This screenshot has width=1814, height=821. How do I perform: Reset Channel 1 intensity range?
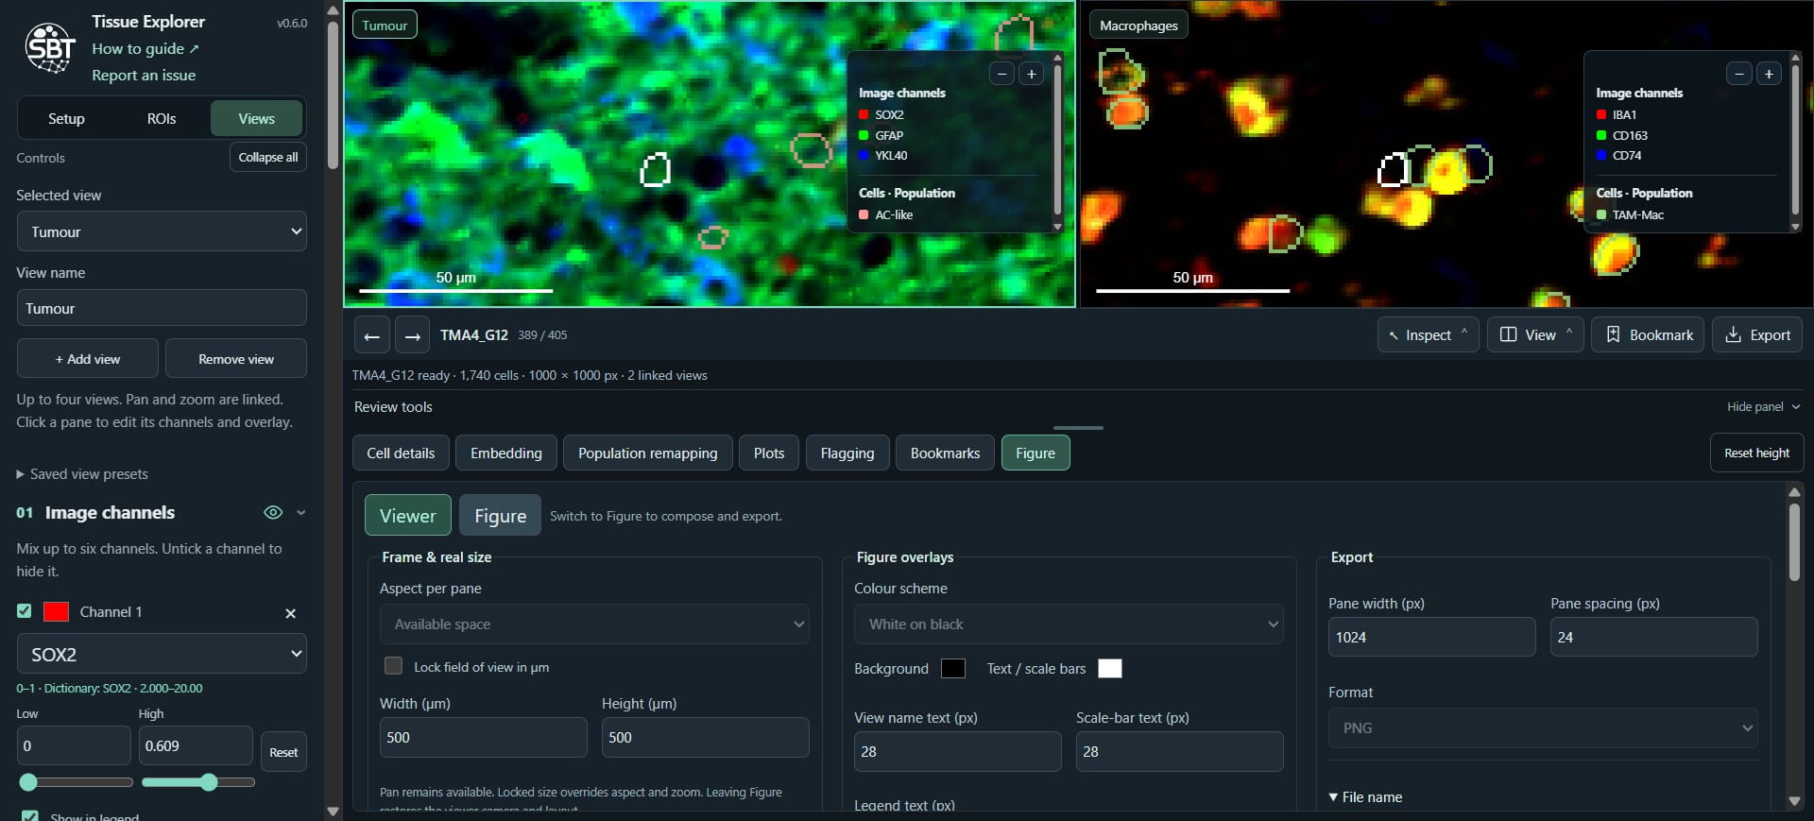point(283,753)
